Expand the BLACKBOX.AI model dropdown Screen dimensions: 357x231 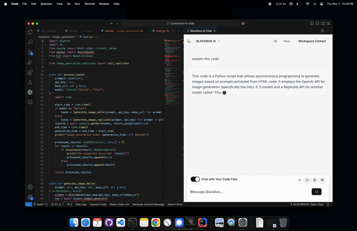pyautogui.click(x=208, y=41)
